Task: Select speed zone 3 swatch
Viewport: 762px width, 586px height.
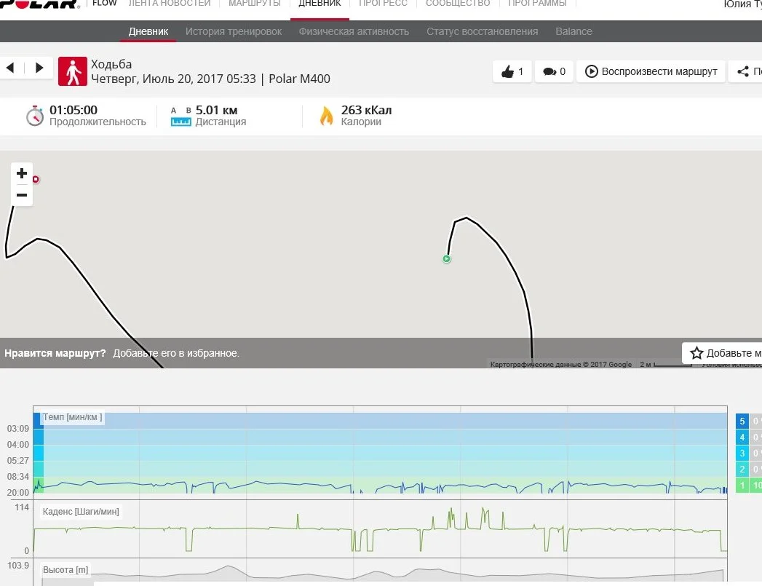Action: pyautogui.click(x=742, y=454)
